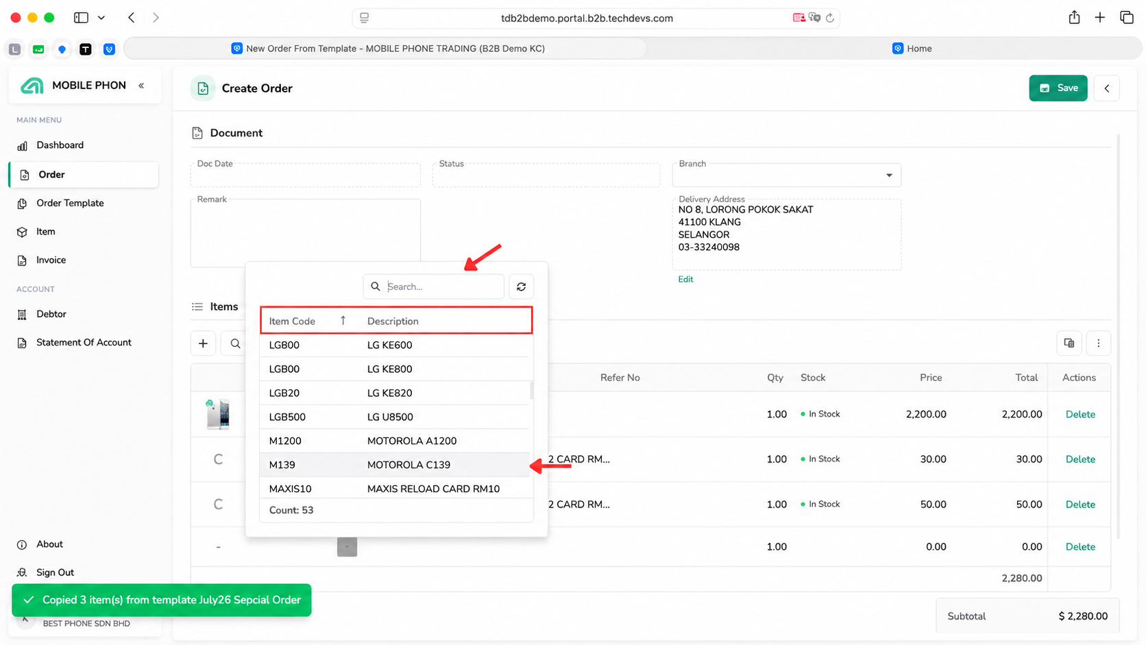Click the browser Share icon
The image size is (1146, 645).
[x=1074, y=18]
